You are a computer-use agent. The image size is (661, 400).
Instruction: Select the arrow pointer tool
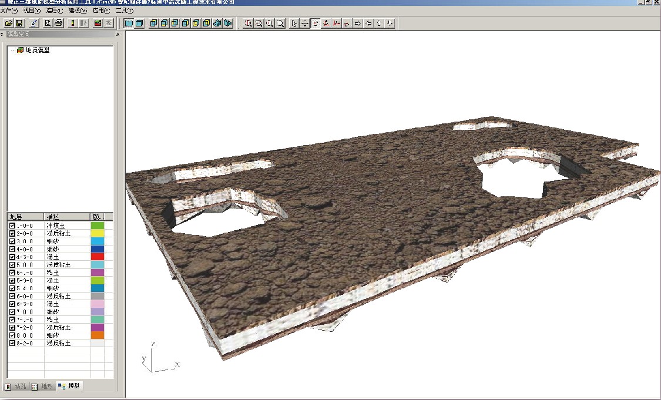295,23
